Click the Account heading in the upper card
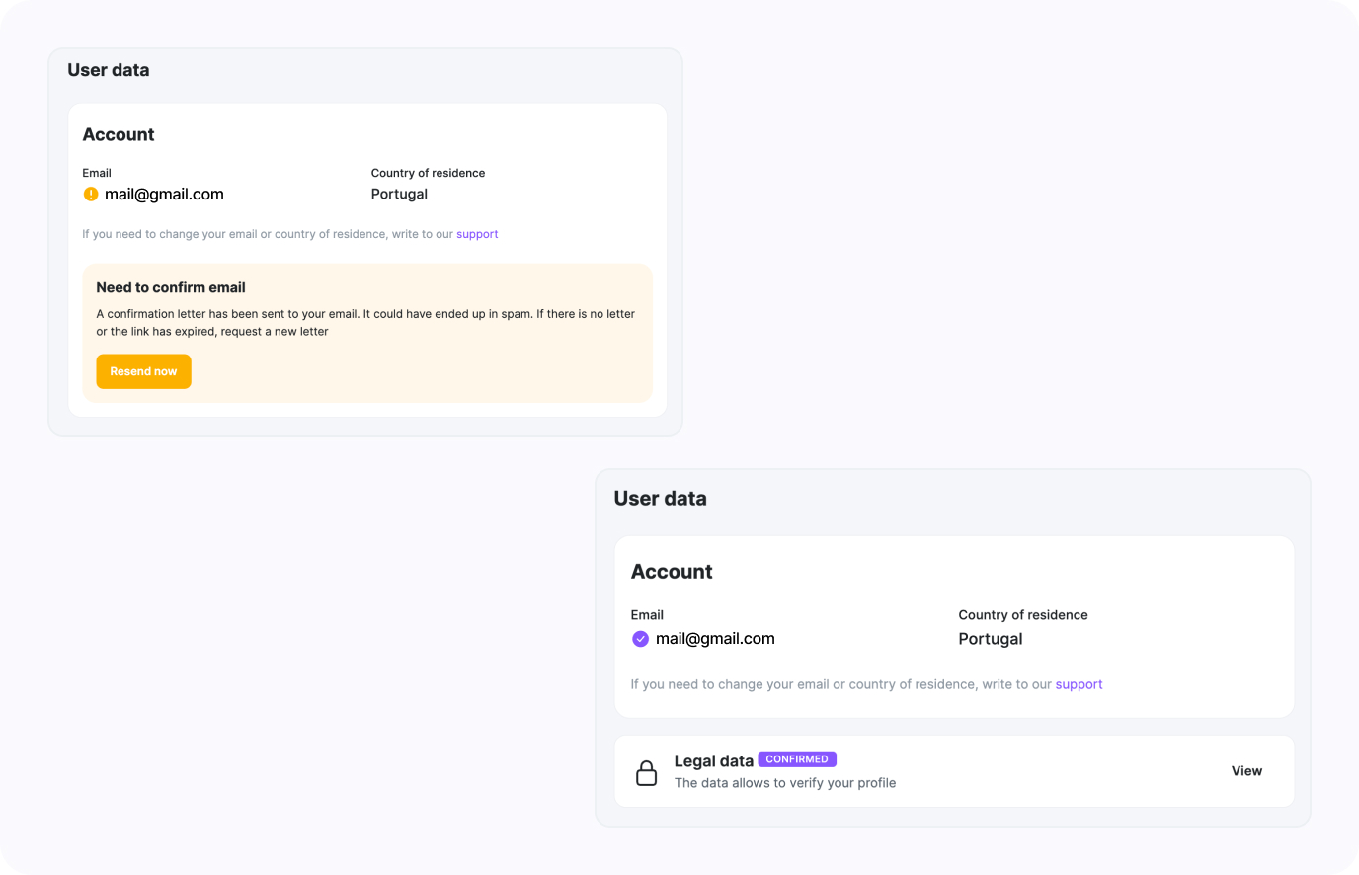Screen dimensions: 1359x875 [x=119, y=134]
